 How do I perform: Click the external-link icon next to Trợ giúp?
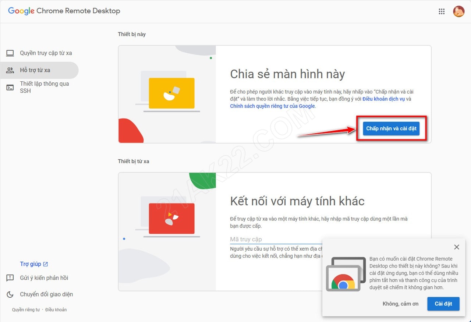(x=46, y=264)
